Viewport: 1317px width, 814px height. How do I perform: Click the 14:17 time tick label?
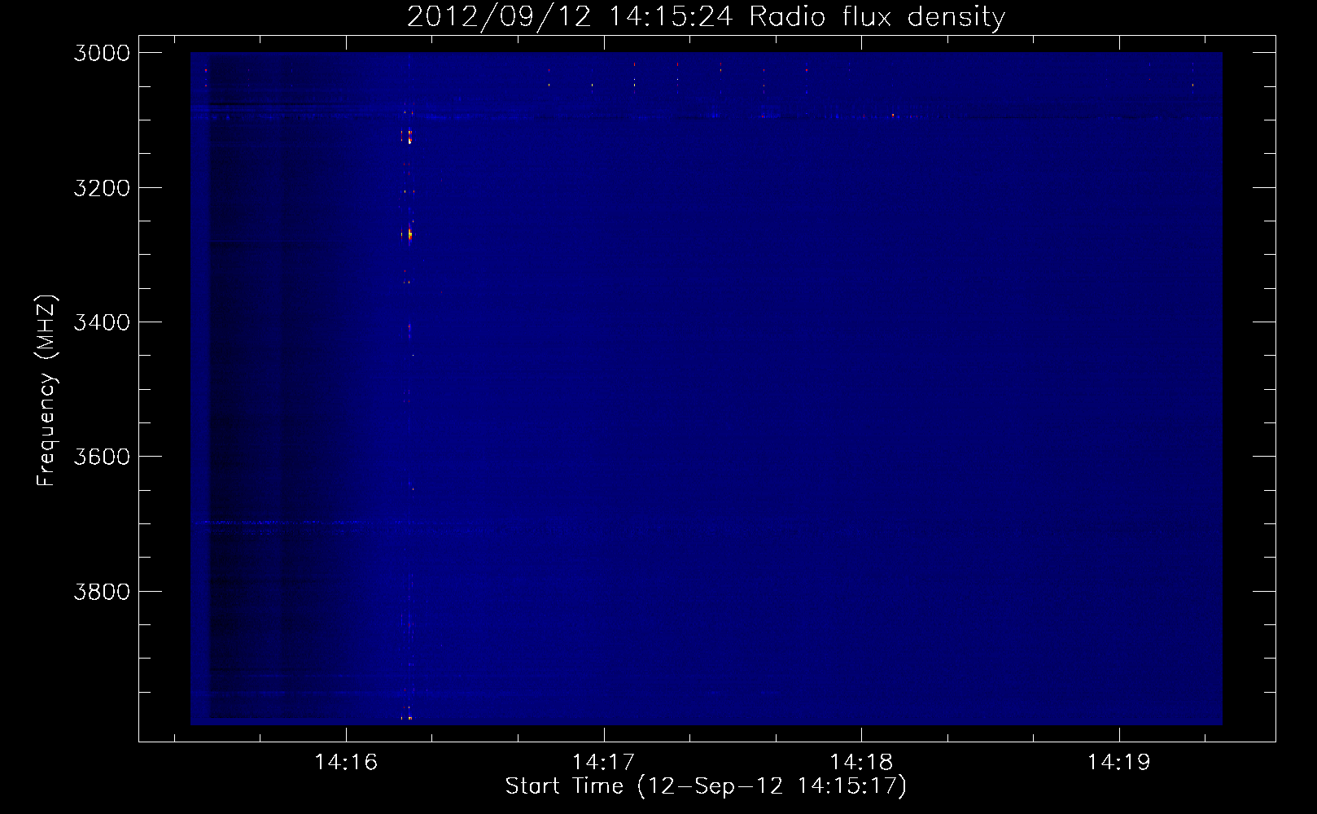coord(604,763)
